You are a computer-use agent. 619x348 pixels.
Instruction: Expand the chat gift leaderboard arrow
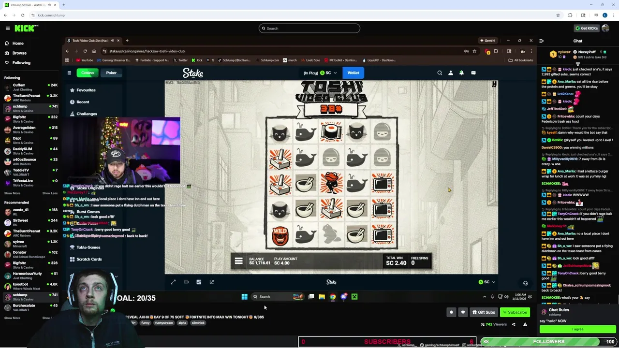pos(578,63)
